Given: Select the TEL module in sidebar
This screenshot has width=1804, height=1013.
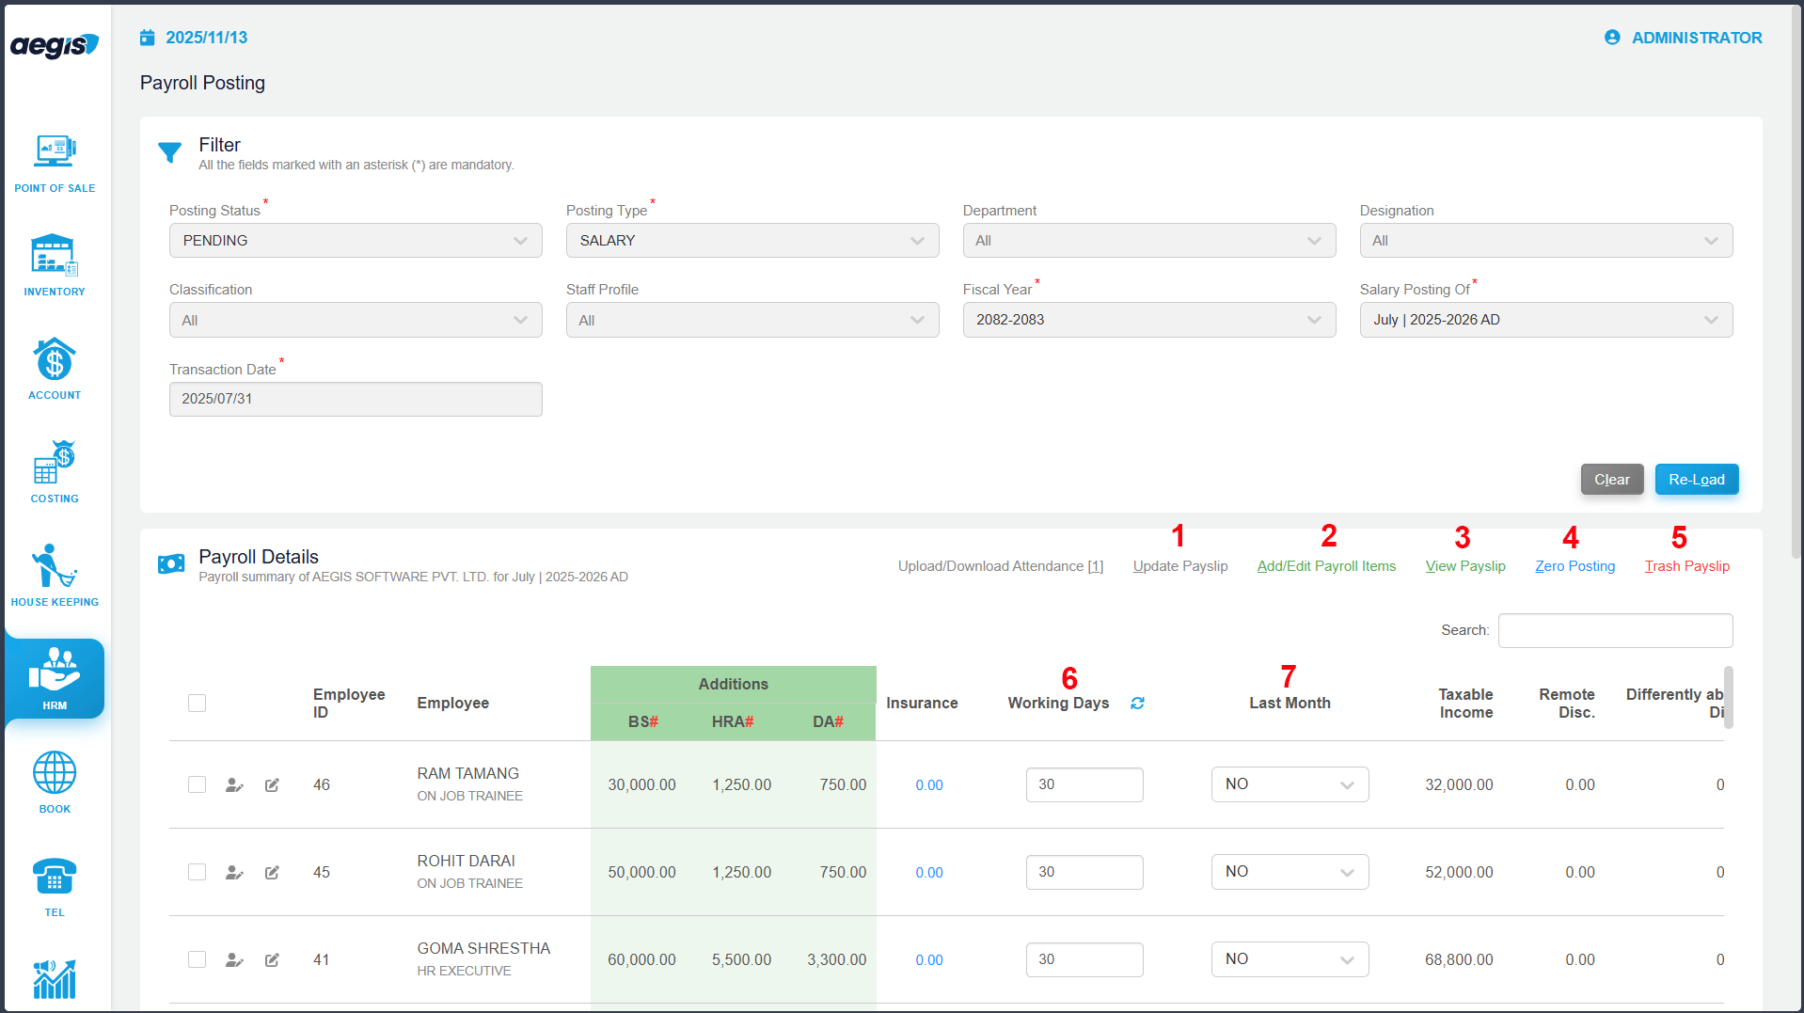Looking at the screenshot, I should pyautogui.click(x=55, y=886).
